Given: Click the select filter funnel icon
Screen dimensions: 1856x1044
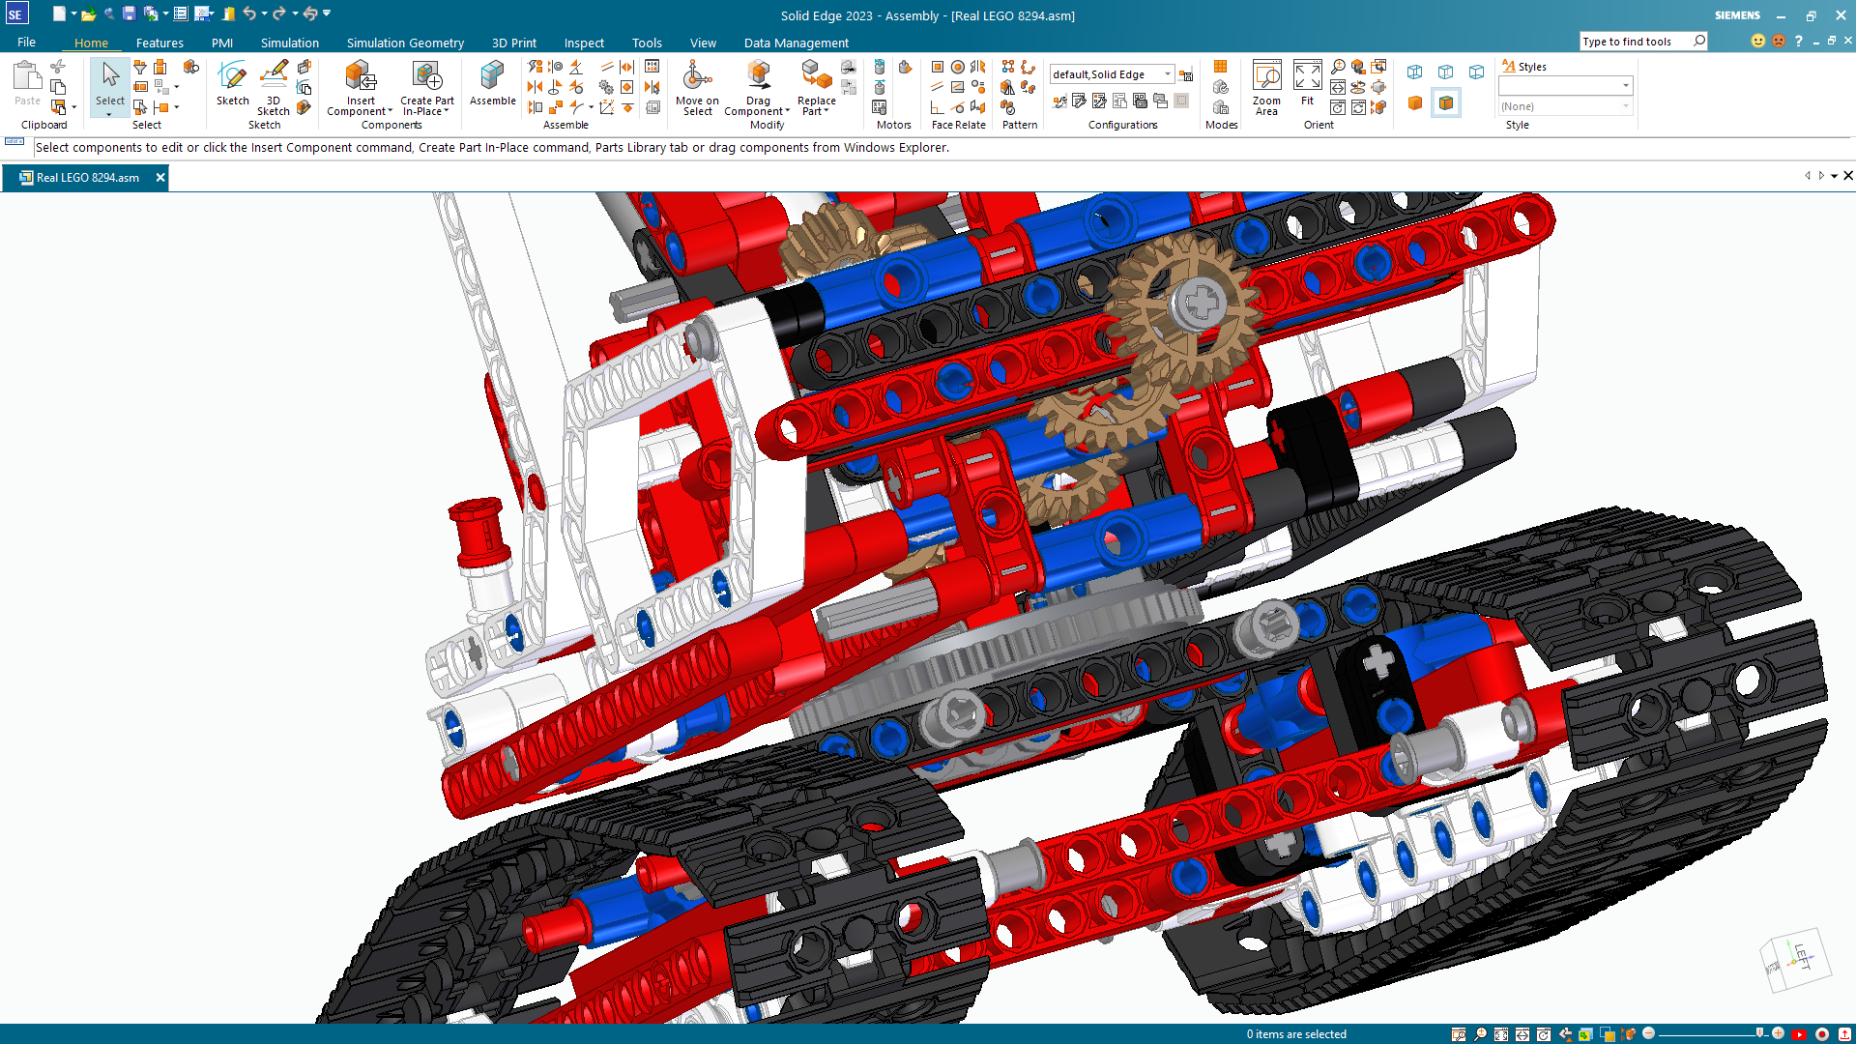Looking at the screenshot, I should point(140,67).
